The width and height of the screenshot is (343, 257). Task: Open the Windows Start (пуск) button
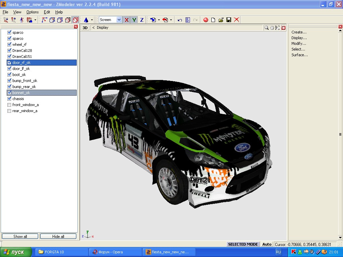15,252
